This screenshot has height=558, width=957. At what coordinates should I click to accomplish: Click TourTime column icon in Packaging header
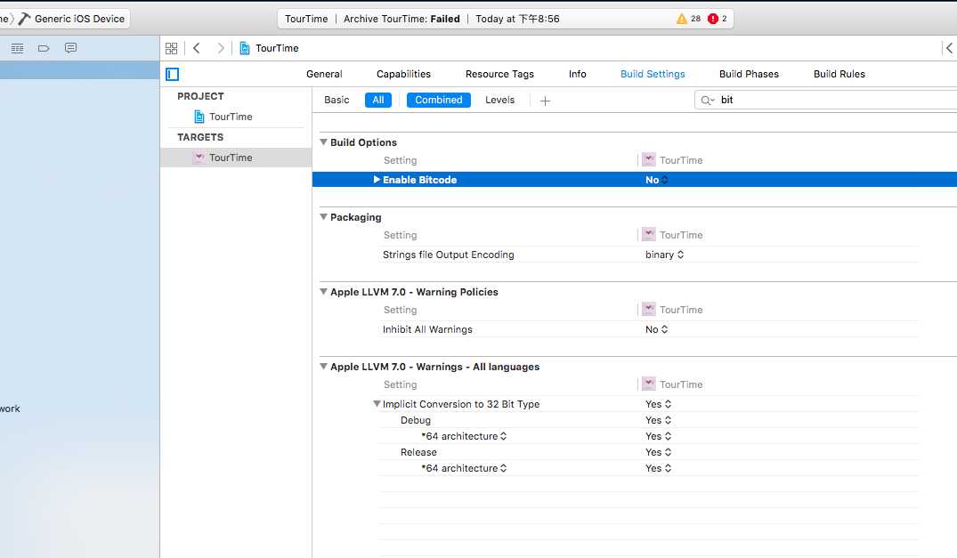point(649,235)
